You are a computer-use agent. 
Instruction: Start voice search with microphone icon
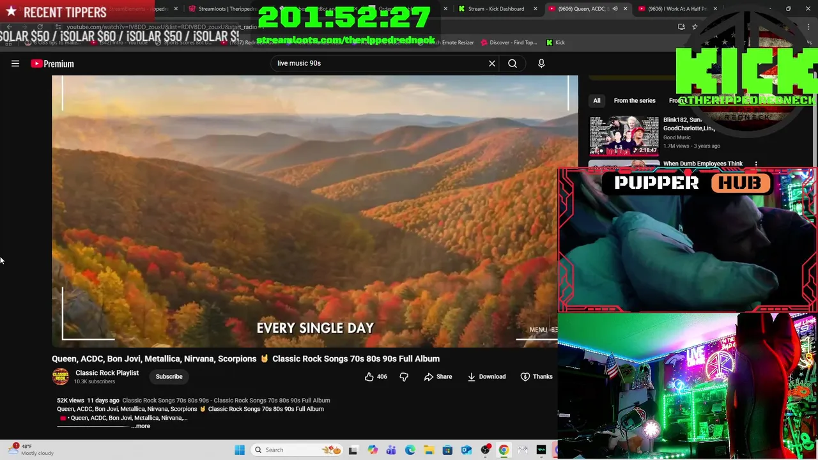coord(541,63)
